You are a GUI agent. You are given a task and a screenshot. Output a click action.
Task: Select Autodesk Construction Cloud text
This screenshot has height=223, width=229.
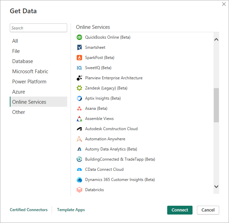point(111,129)
